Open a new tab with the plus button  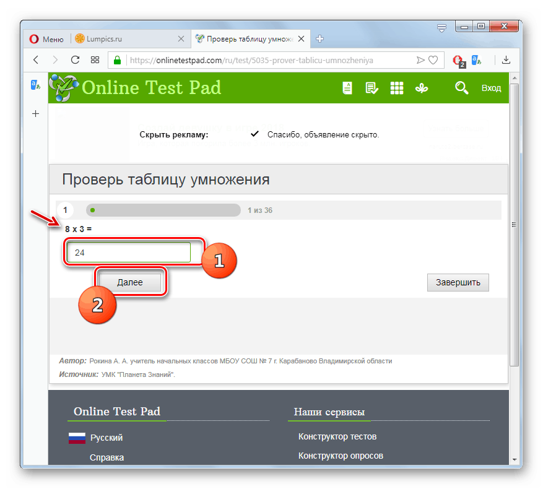coord(320,39)
